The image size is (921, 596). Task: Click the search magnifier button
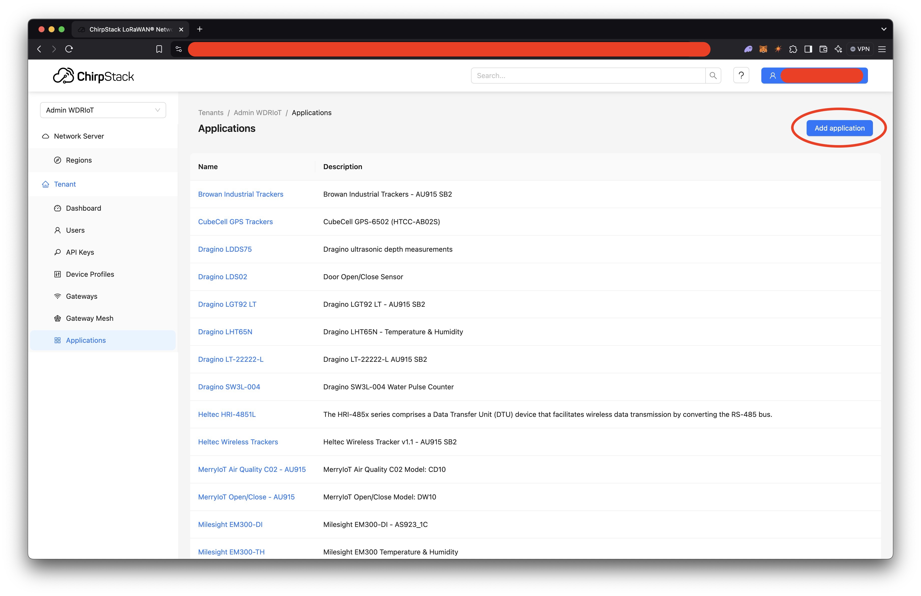(713, 75)
